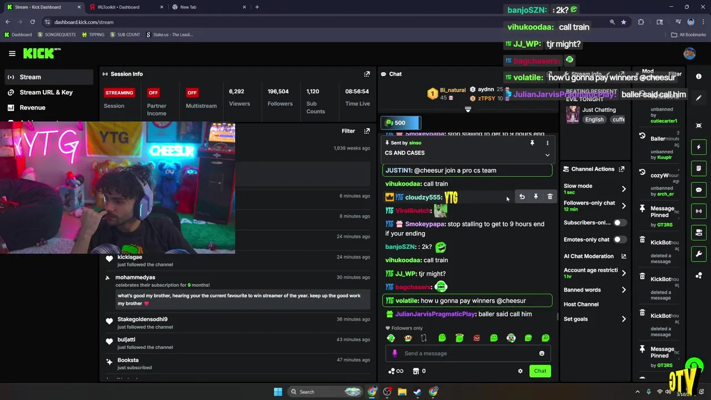Image resolution: width=711 pixels, height=400 pixels.
Task: Click the three-dots cluster icon in right sidebar
Action: (x=699, y=276)
